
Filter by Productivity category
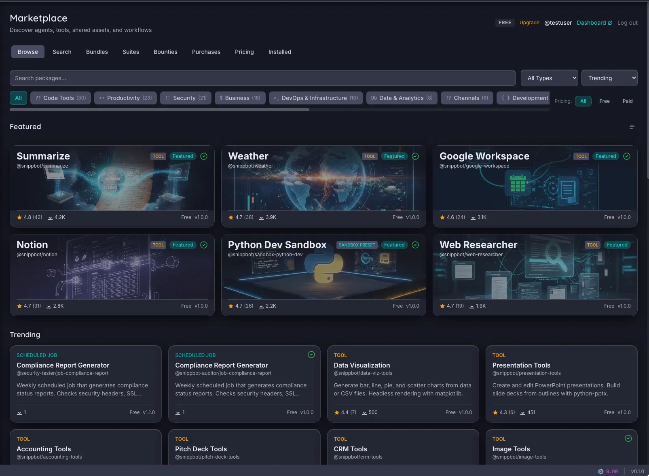pos(125,98)
